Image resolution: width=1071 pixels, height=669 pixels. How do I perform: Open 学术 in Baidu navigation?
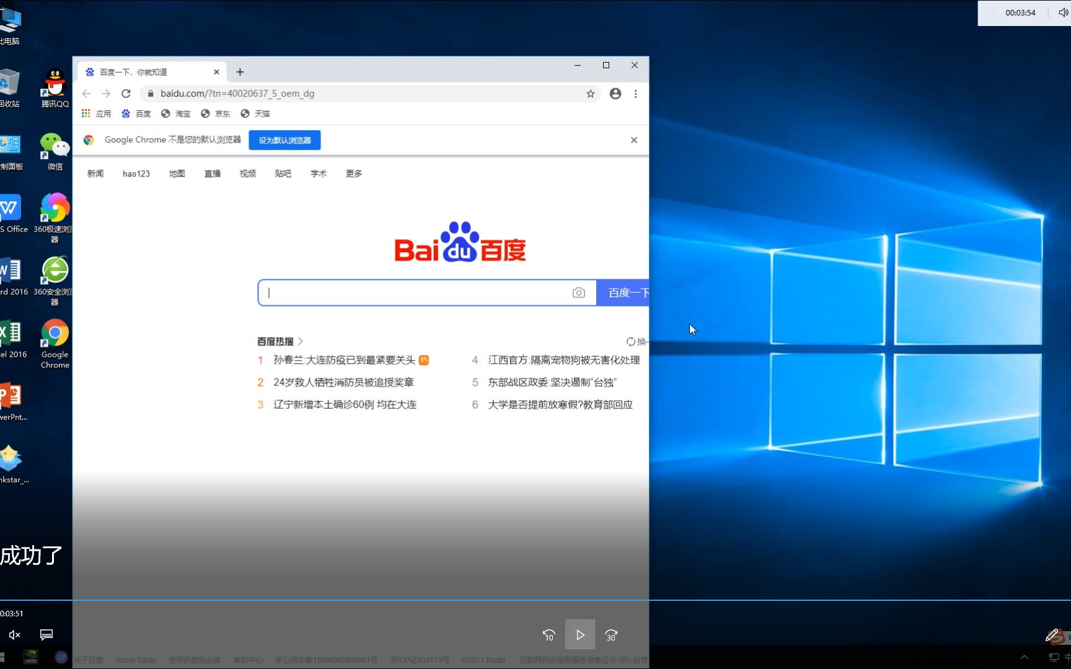pos(319,173)
